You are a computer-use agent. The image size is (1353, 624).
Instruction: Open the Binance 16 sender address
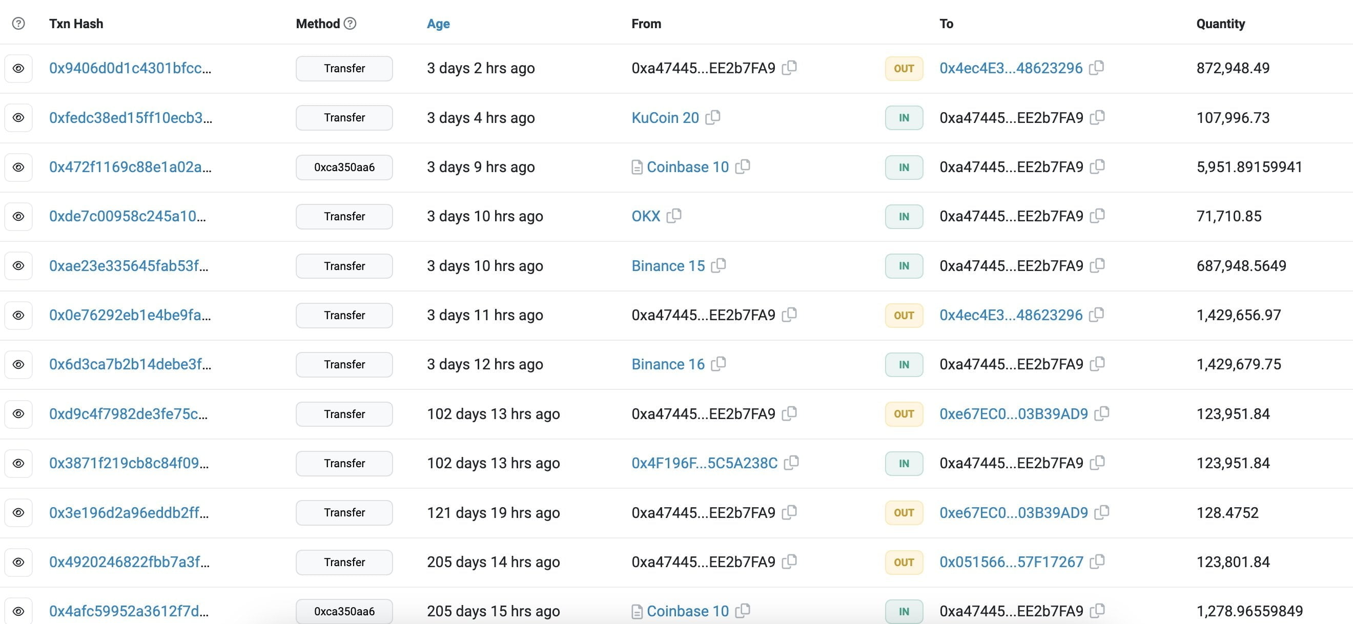(668, 365)
